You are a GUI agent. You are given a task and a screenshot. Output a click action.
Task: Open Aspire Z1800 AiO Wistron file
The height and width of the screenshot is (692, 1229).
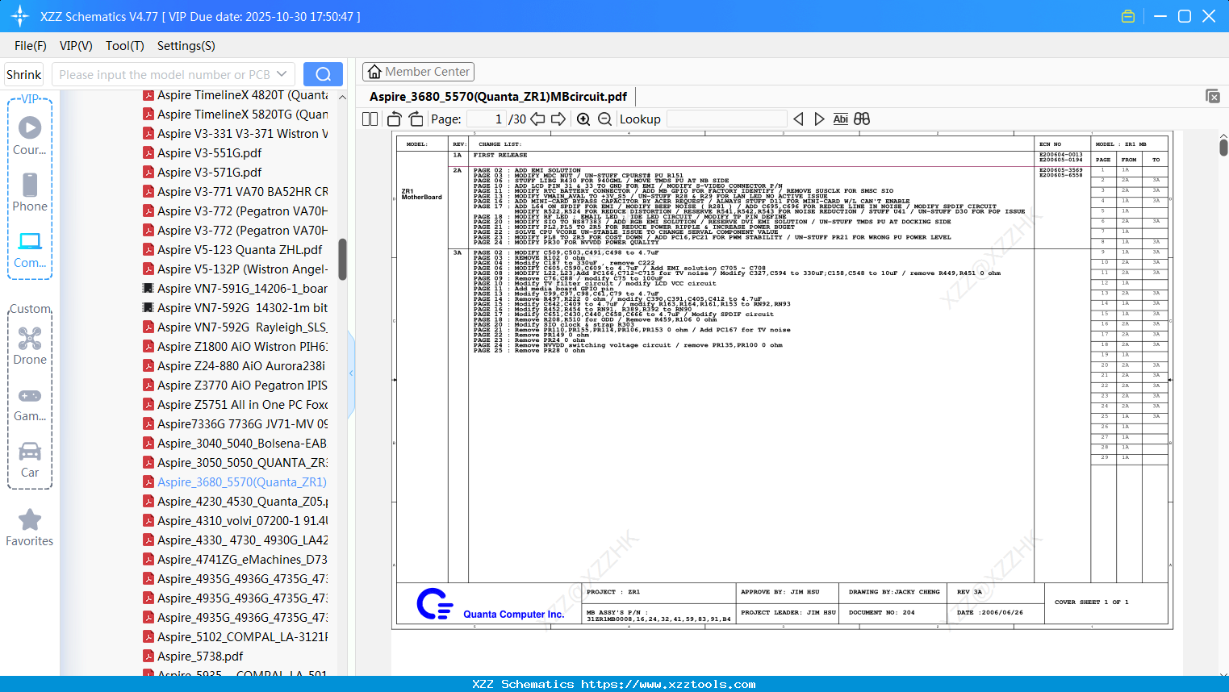[235, 347]
